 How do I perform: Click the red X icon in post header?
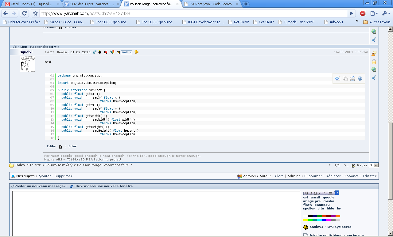pos(106,52)
